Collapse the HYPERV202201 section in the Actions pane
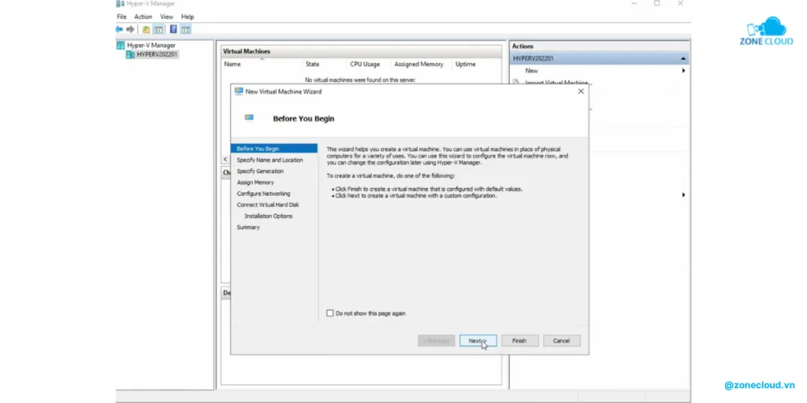This screenshot has width=807, height=403. 683,58
